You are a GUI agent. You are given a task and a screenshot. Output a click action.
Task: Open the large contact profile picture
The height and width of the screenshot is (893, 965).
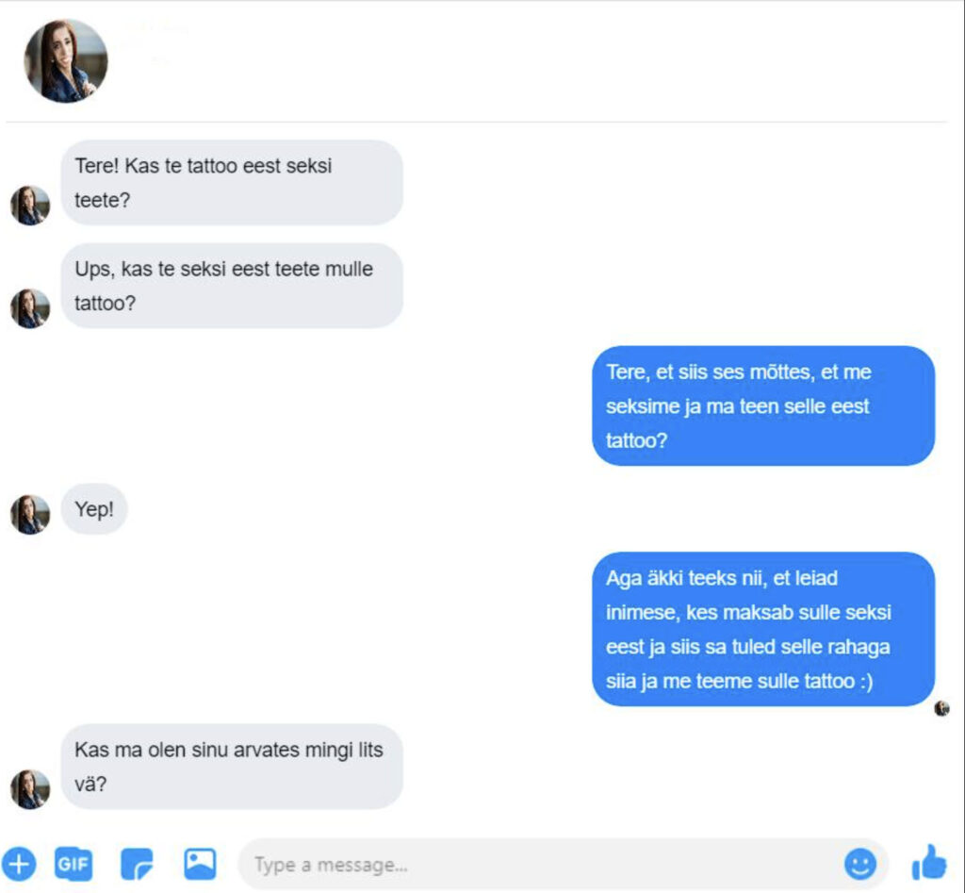point(66,61)
